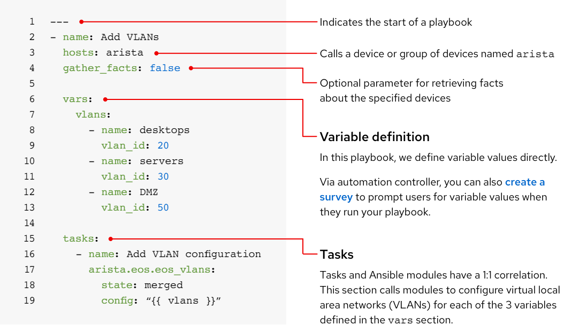This screenshot has width=587, height=325.
Task: Click the red marker beside vars:
Action: click(x=105, y=99)
